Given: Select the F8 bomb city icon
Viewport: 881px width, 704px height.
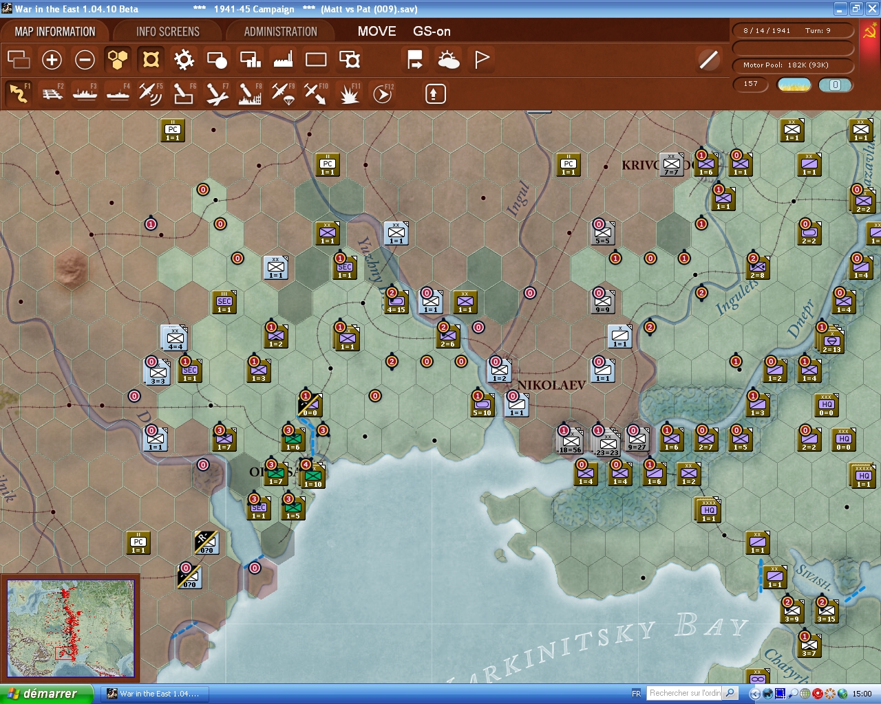Looking at the screenshot, I should click(x=250, y=93).
